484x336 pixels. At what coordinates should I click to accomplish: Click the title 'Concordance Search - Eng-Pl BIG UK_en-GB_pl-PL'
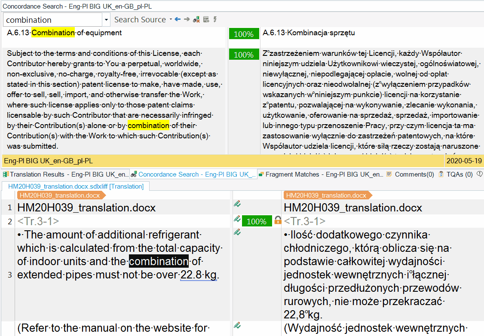point(77,6)
